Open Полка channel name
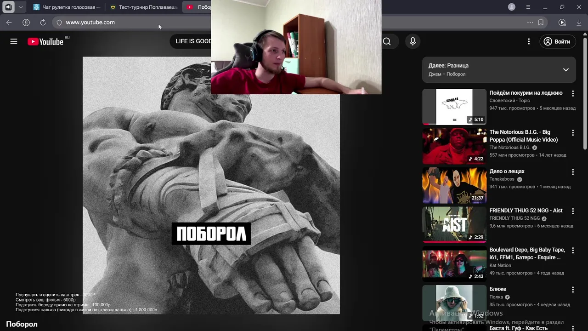This screenshot has width=588, height=331. [496, 297]
